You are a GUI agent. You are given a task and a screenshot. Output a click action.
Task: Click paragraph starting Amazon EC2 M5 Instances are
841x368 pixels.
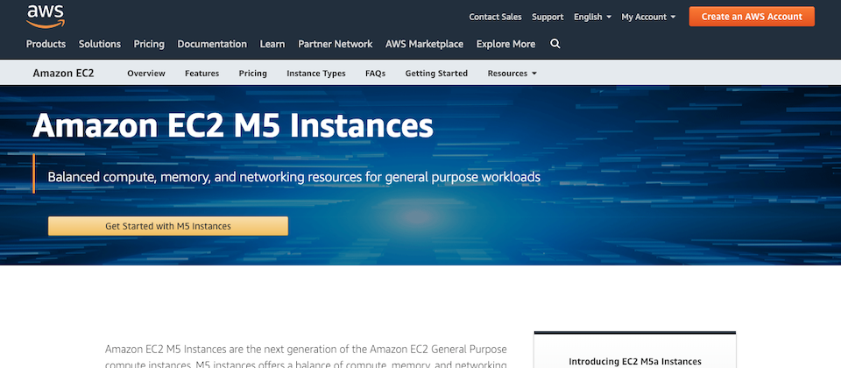tap(307, 357)
